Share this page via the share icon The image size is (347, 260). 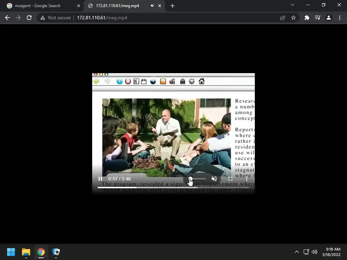[x=283, y=18]
